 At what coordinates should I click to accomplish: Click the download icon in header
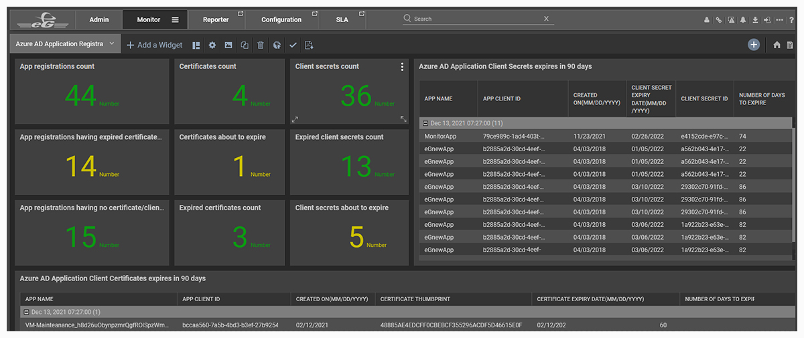click(x=755, y=20)
